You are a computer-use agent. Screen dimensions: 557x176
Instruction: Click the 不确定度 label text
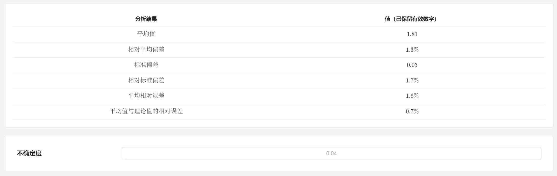point(29,153)
